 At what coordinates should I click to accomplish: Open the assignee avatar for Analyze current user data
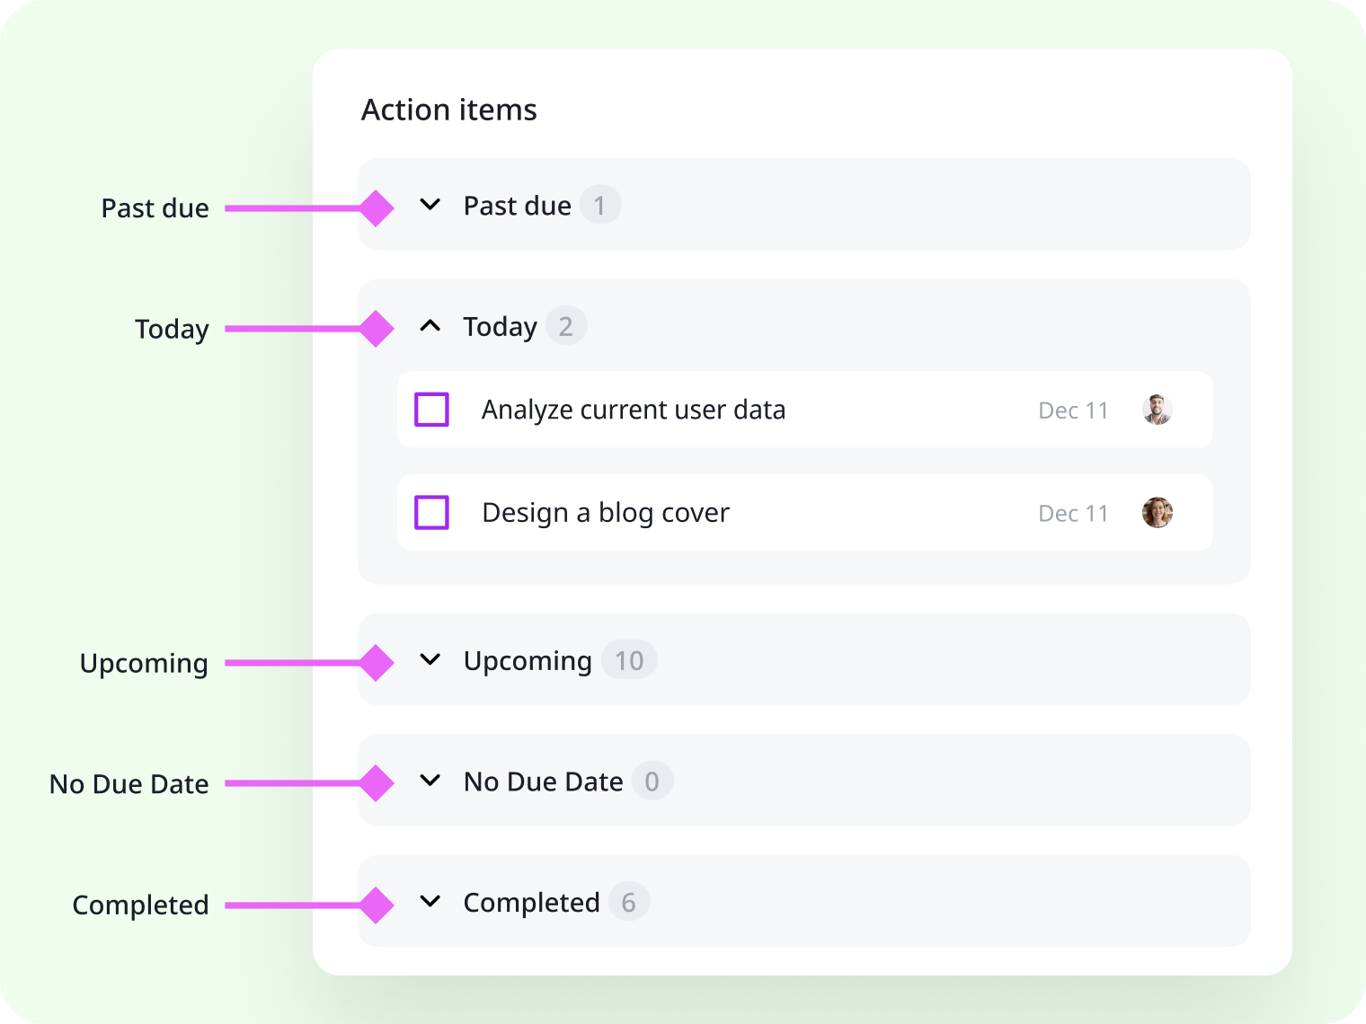(x=1158, y=410)
